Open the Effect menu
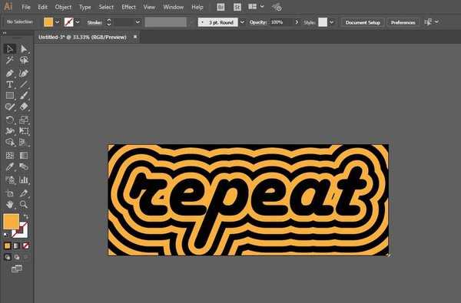The width and height of the screenshot is (461, 303). point(128,7)
